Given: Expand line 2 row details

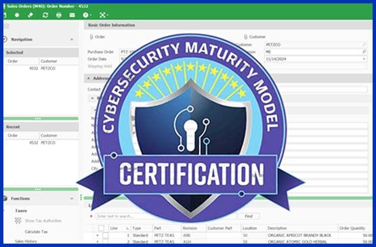Looking at the screenshot, I should point(98,242).
